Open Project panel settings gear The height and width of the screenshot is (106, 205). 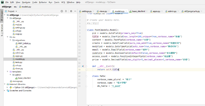click(71, 11)
